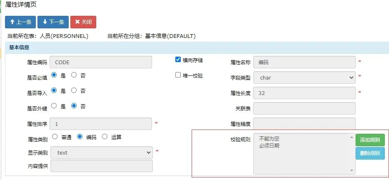This screenshot has height=180, width=389.
Task: Toggle the 横向存储 checkbox
Action: (178, 60)
